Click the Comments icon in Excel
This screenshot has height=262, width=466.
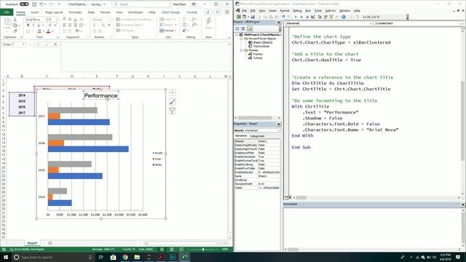(218, 12)
